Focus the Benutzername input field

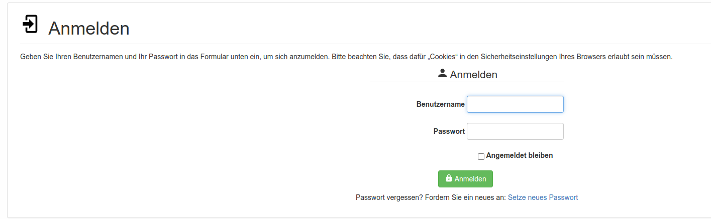coord(515,104)
